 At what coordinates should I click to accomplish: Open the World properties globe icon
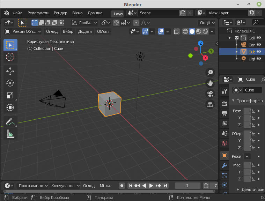224,143
